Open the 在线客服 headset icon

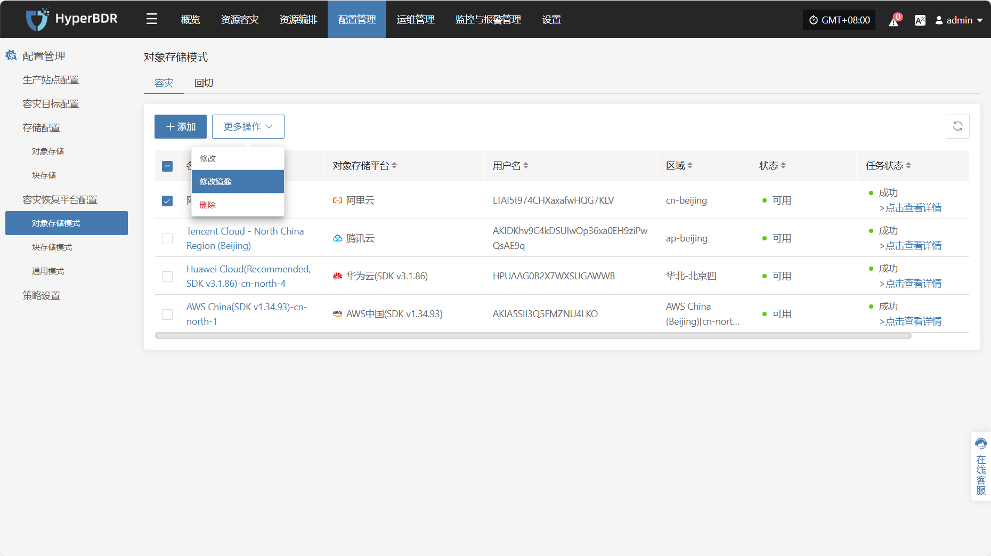pyautogui.click(x=981, y=444)
